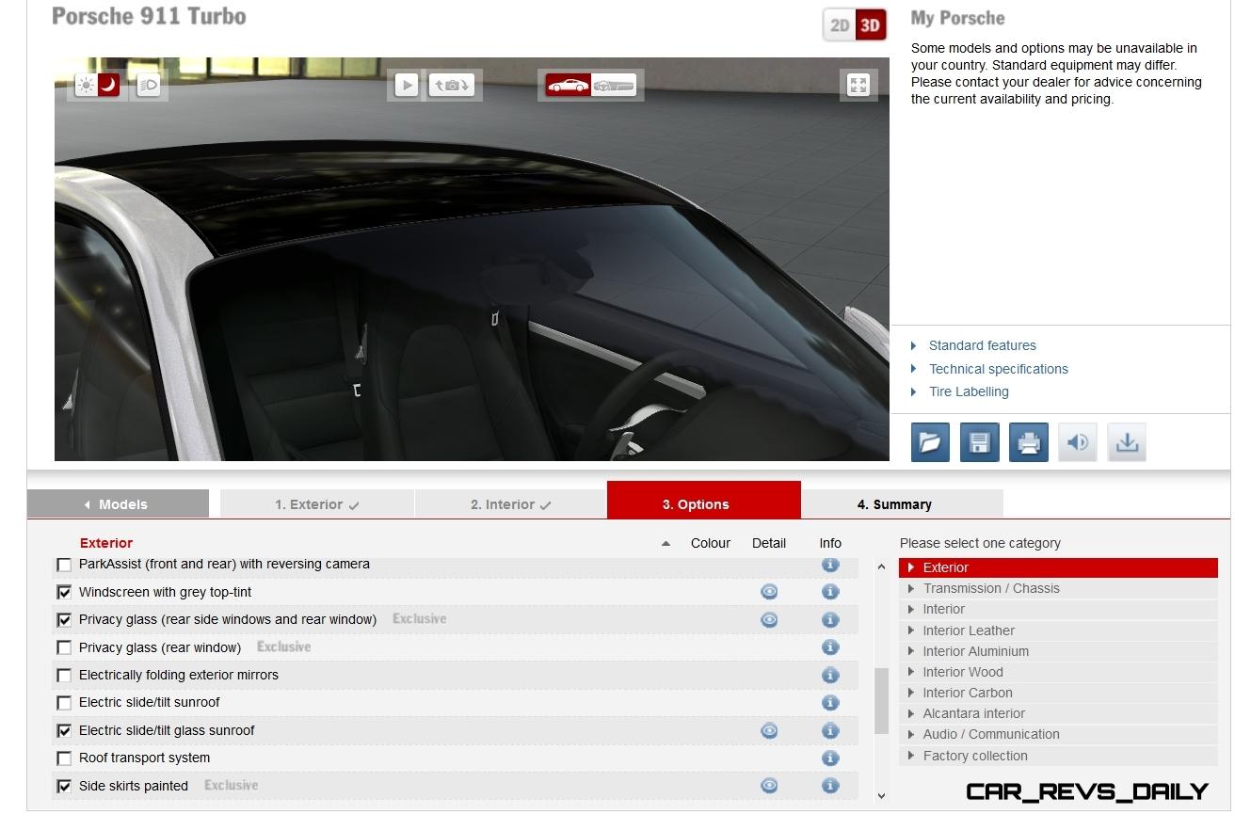Show info for Privacy glass rear side windows
Viewport: 1251px width, 830px height.
coord(830,620)
